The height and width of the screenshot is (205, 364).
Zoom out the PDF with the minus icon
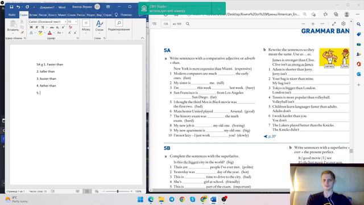pyautogui.click(x=303, y=24)
